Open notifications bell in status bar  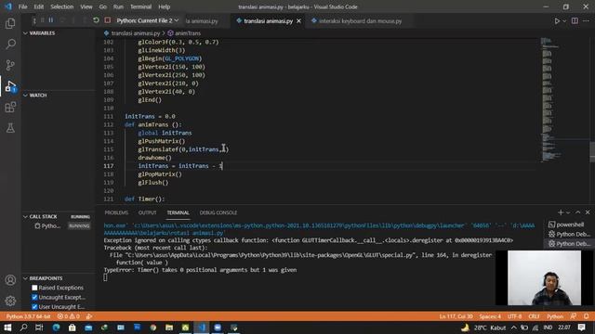click(586, 316)
